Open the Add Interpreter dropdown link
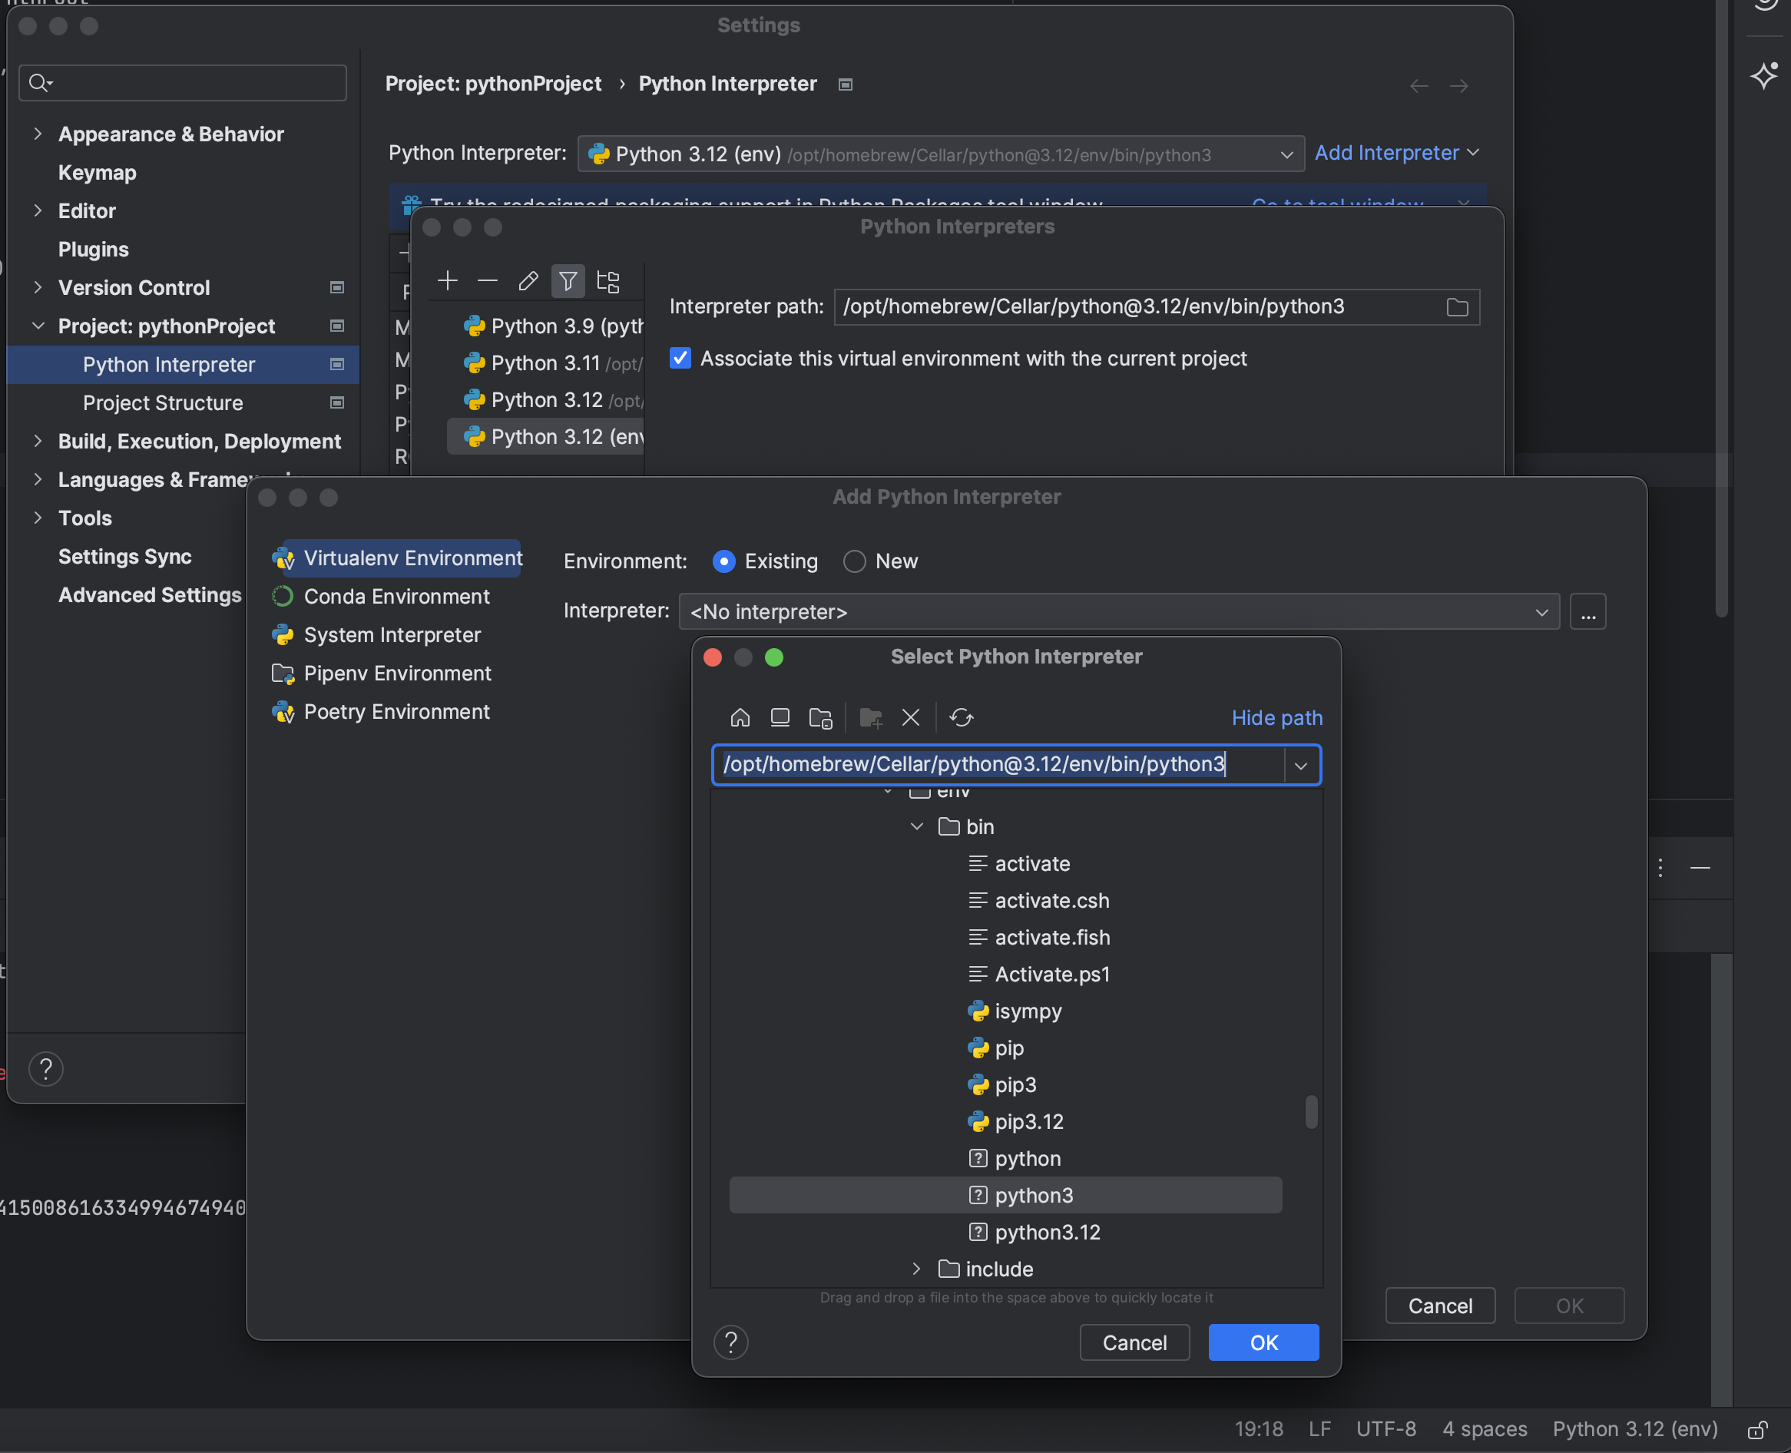1791x1453 pixels. (x=1397, y=153)
